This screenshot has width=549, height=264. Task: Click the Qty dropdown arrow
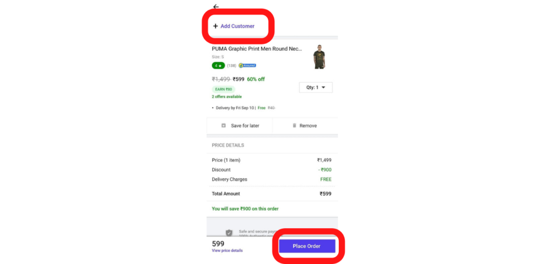pyautogui.click(x=323, y=87)
